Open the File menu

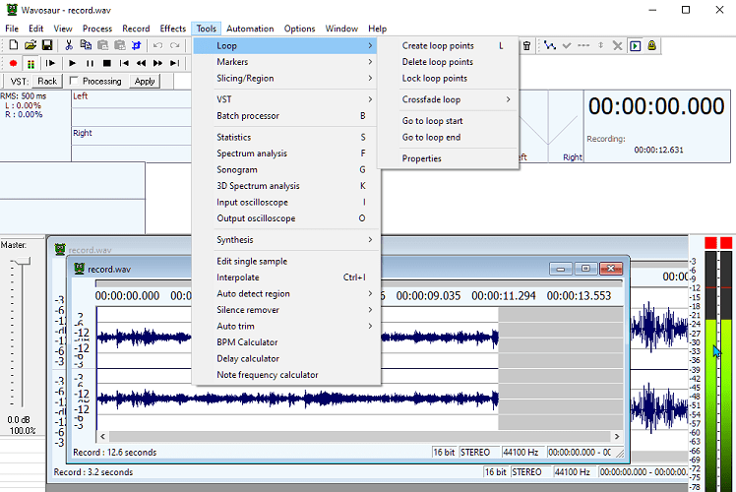[12, 29]
